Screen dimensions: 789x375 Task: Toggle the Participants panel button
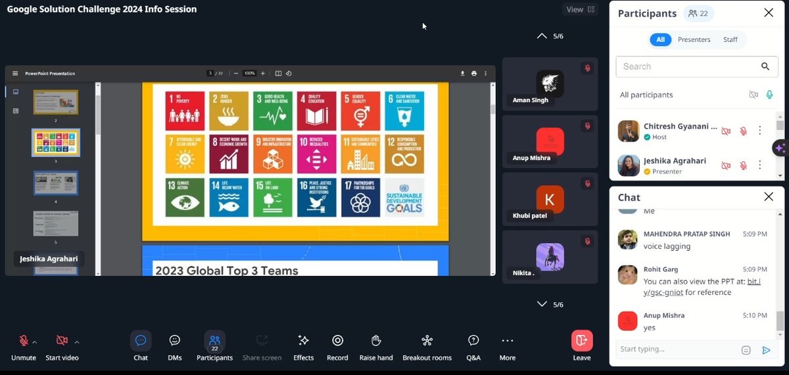214,346
